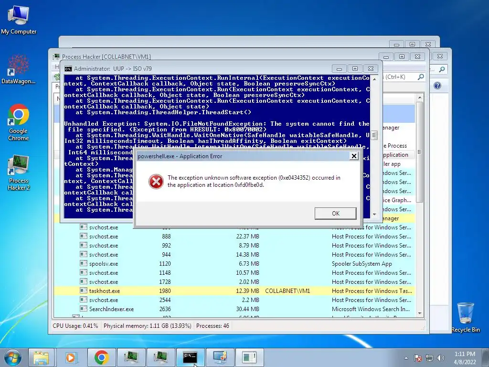Select the svchost.exe row with PID 944

point(234,255)
